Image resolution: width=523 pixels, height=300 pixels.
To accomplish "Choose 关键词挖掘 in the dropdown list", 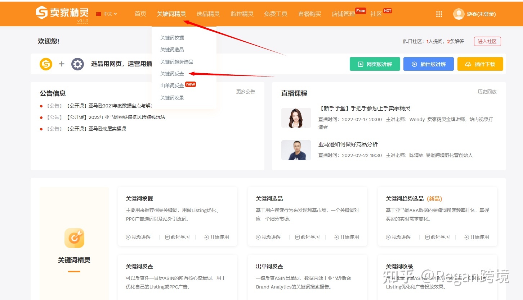I will [172, 38].
